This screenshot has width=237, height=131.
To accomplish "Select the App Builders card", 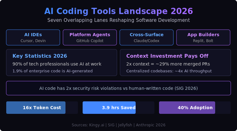I will 203,37.
